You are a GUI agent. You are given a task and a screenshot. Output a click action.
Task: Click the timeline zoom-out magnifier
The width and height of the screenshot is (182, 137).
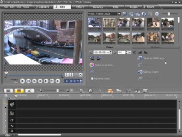[41, 90]
